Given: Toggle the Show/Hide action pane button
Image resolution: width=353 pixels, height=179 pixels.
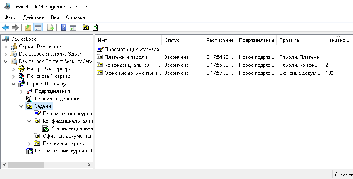Looking at the screenshot, I should click(x=73, y=28).
